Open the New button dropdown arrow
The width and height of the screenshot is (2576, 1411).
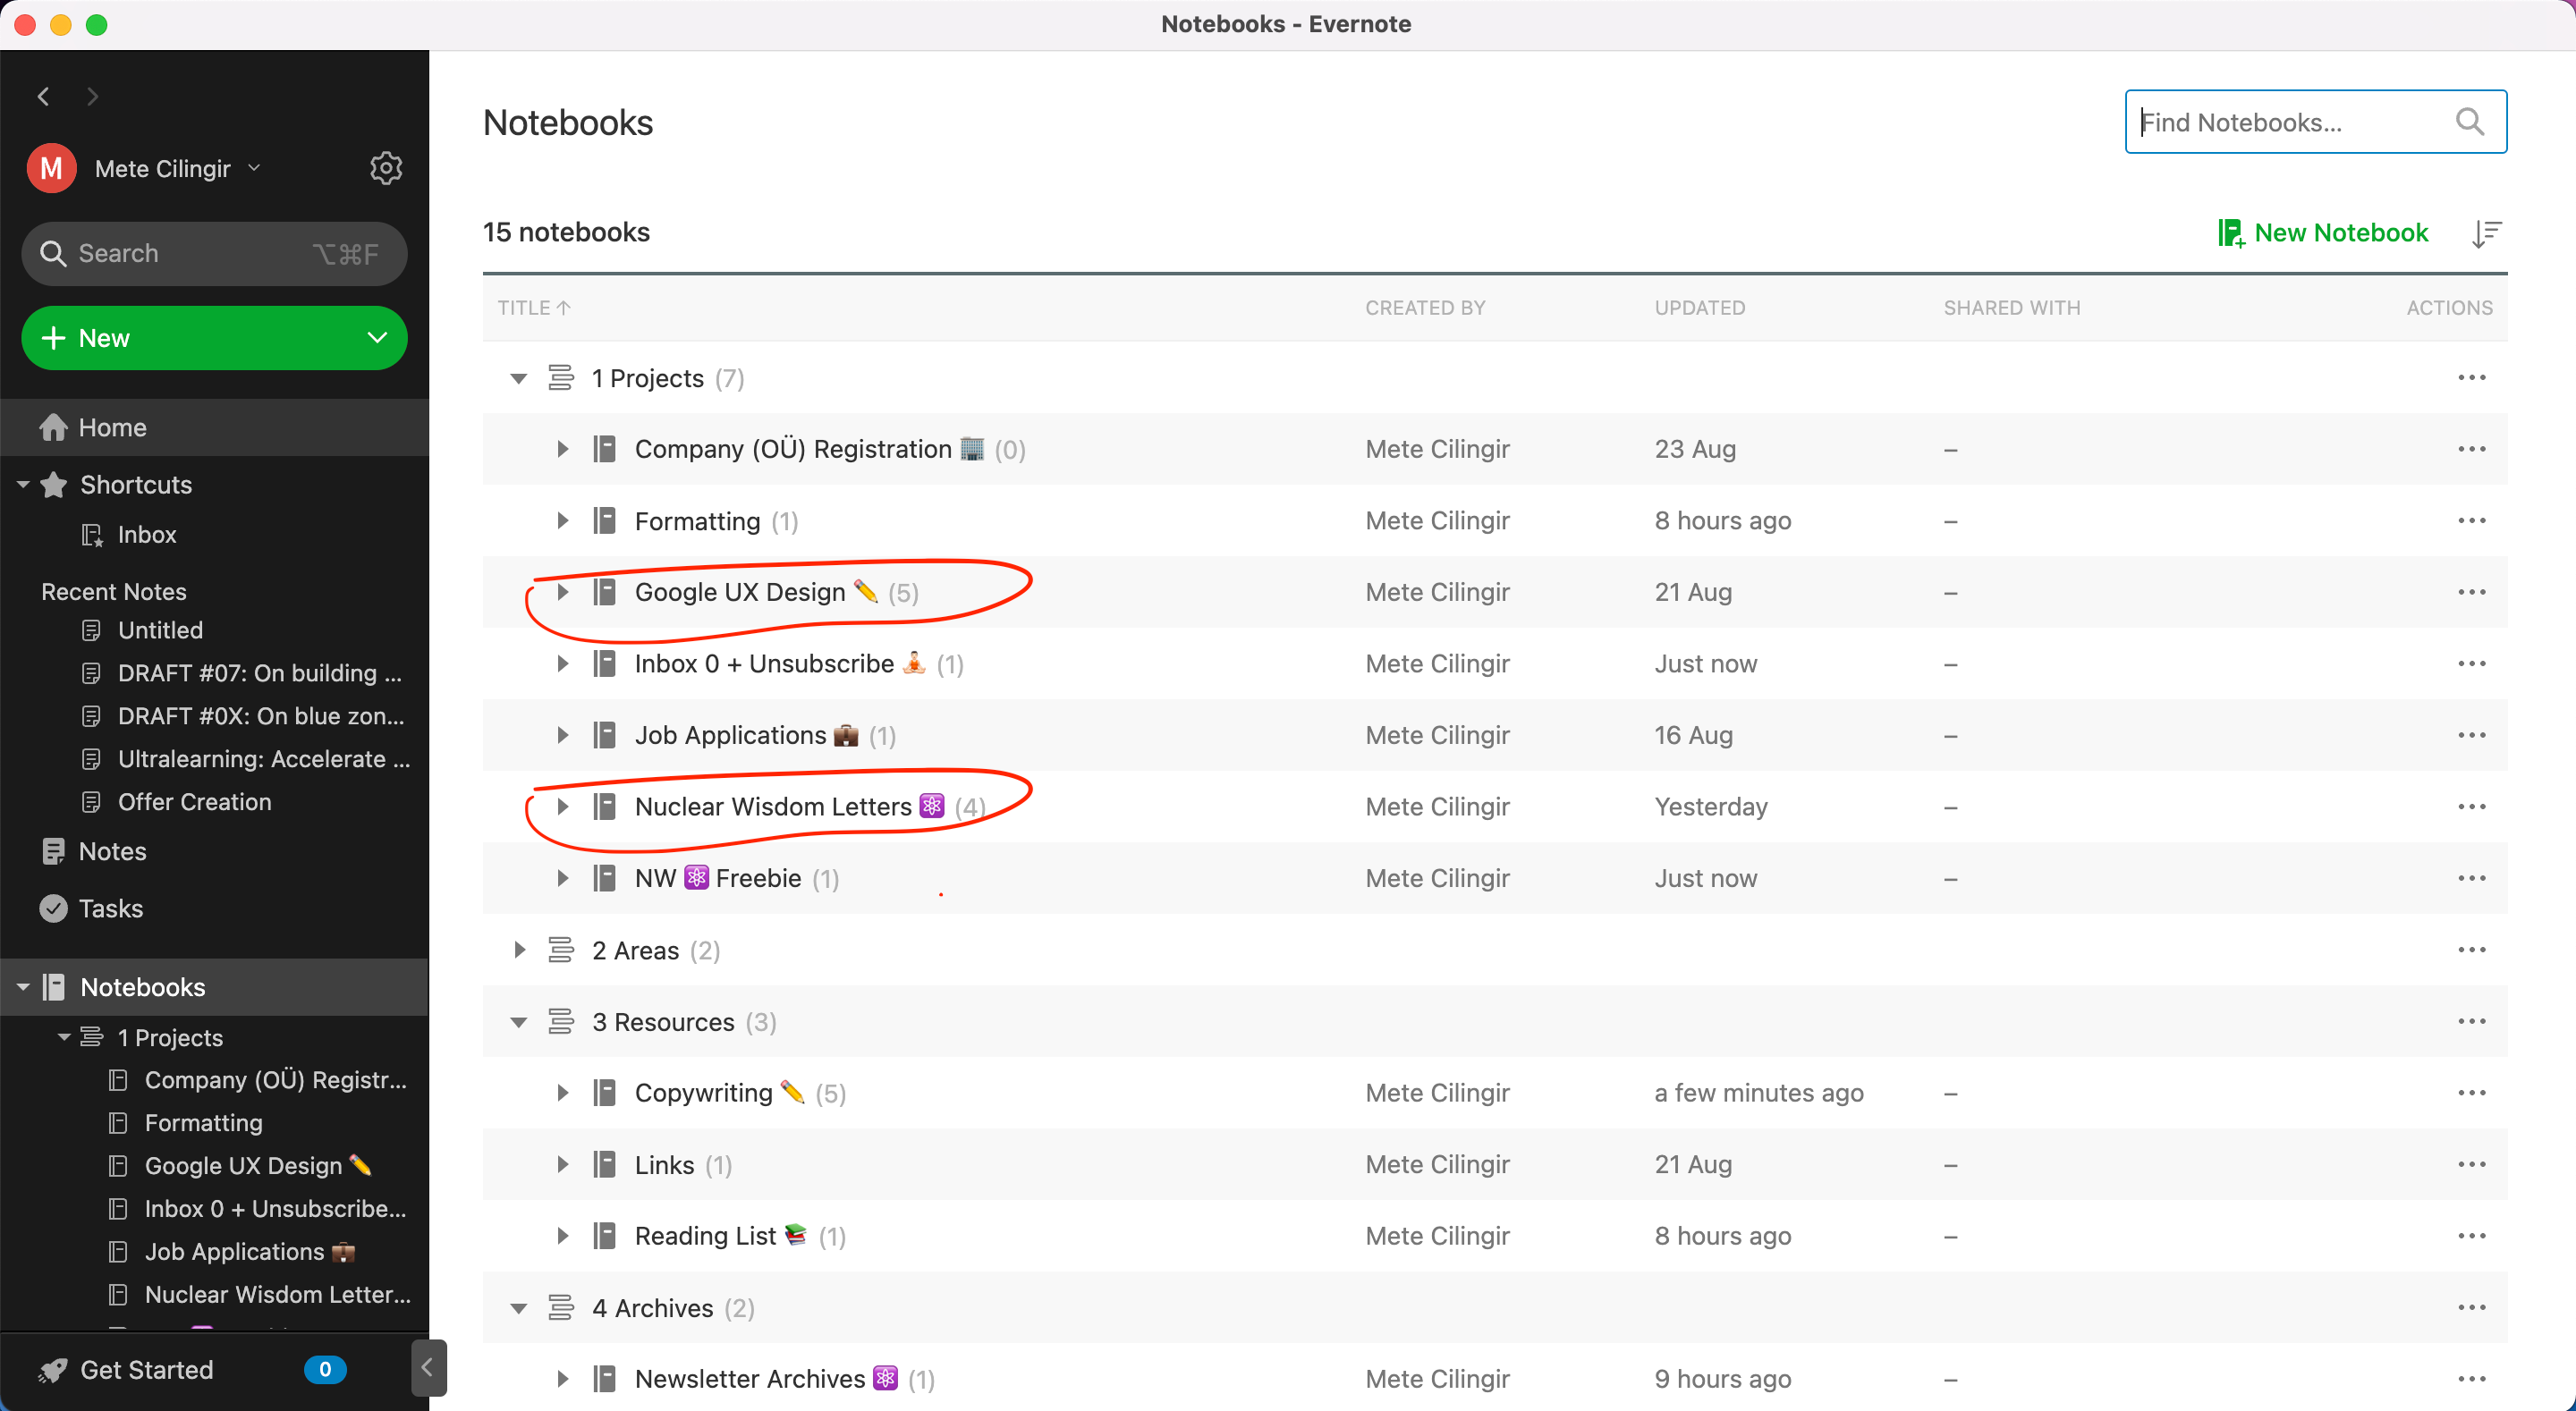(x=376, y=338)
